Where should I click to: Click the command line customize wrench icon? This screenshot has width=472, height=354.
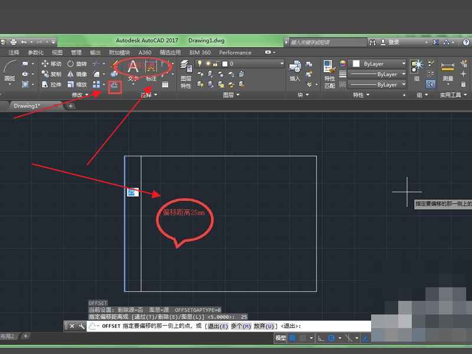(x=81, y=326)
